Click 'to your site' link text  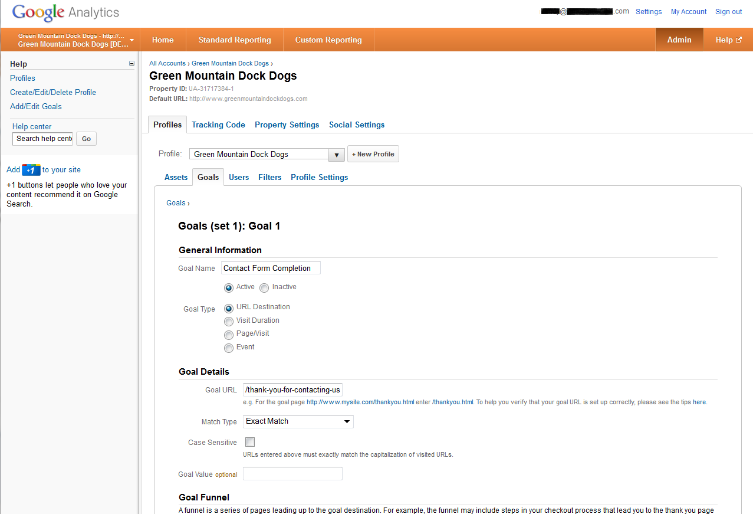tap(62, 170)
